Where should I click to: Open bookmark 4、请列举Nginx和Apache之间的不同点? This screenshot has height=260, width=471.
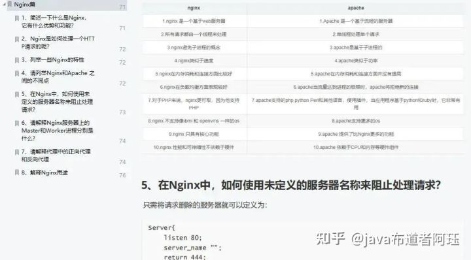click(x=58, y=77)
